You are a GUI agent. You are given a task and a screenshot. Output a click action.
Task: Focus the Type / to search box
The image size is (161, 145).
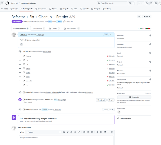[x=112, y=3]
